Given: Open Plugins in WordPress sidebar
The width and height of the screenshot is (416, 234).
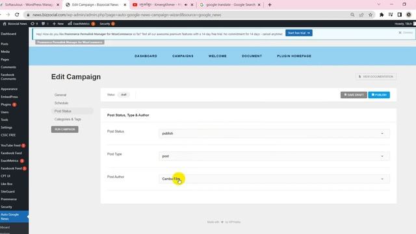Looking at the screenshot, I should (6, 105).
